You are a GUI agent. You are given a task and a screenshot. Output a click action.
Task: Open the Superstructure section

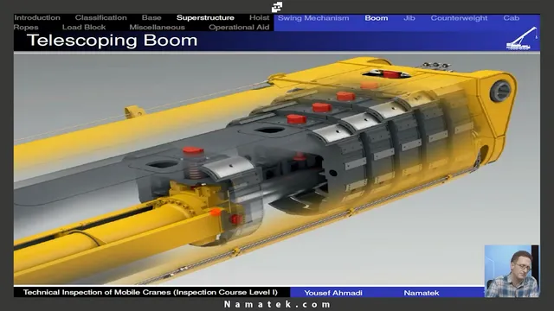(x=205, y=17)
